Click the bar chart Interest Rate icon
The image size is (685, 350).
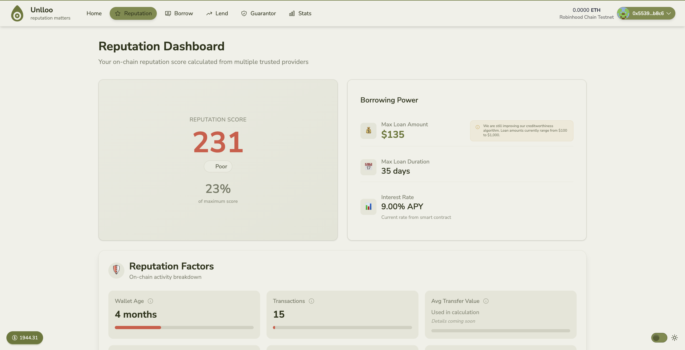pyautogui.click(x=368, y=207)
